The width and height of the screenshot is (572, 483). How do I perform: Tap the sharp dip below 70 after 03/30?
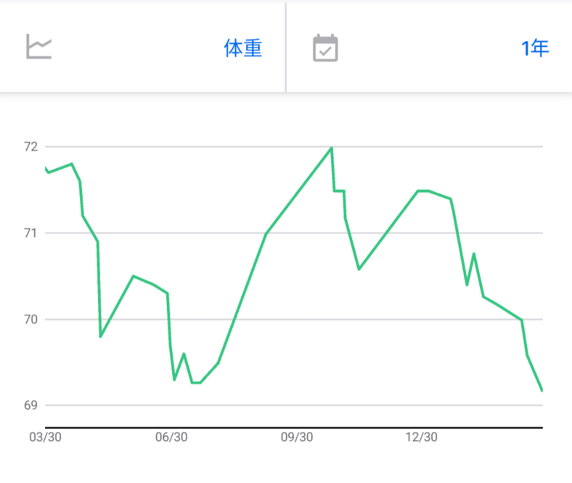click(101, 337)
